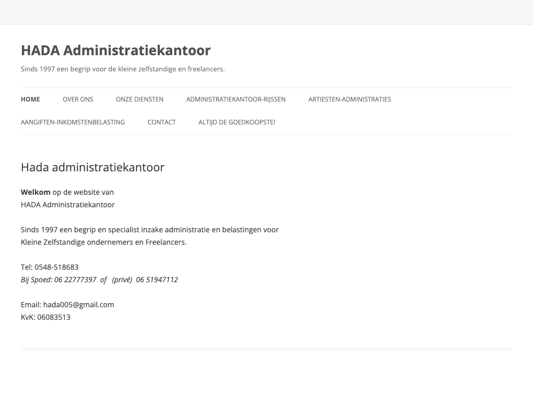
Task: Click the privé number 06 51947112
Action: tap(157, 280)
